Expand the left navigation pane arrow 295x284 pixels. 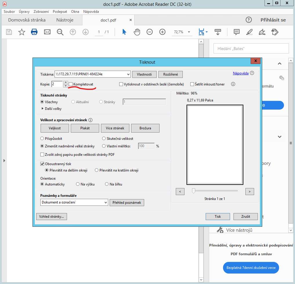pos(4,160)
